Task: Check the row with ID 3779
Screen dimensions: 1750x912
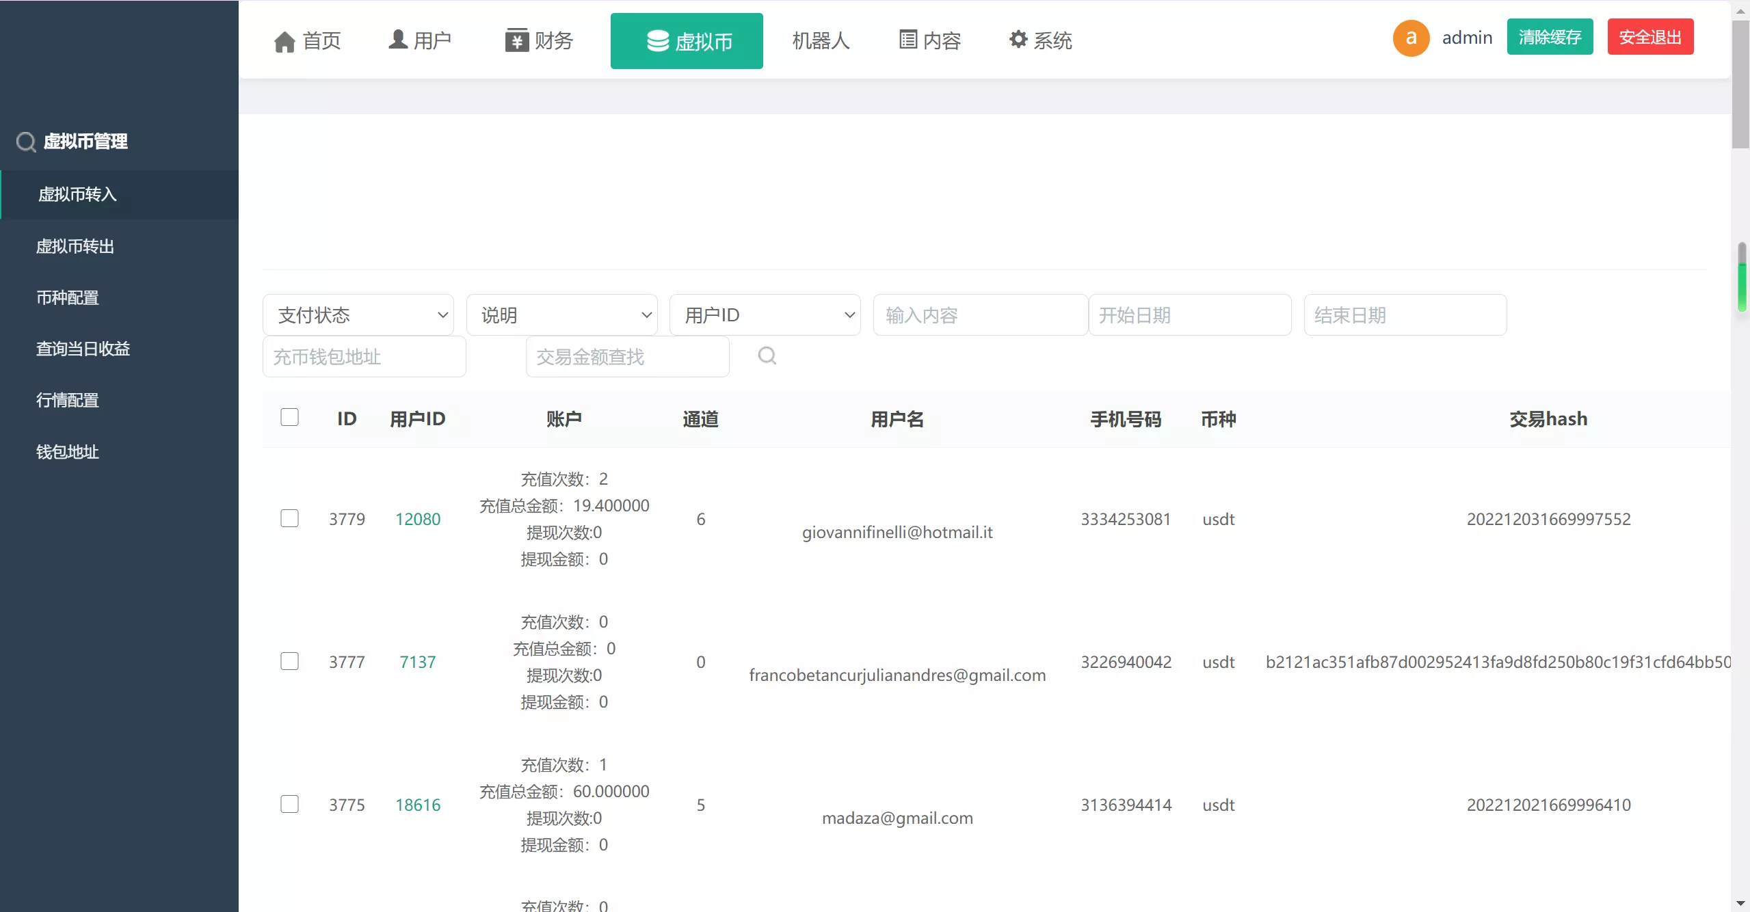Action: [290, 518]
